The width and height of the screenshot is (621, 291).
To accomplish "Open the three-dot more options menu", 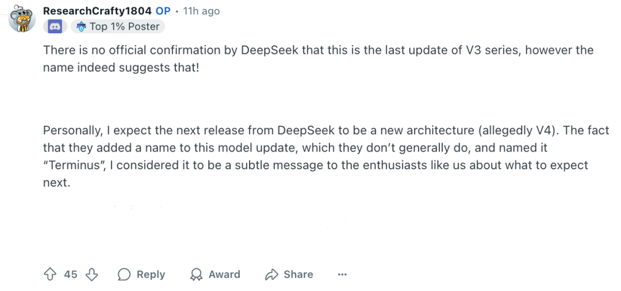I will (342, 274).
